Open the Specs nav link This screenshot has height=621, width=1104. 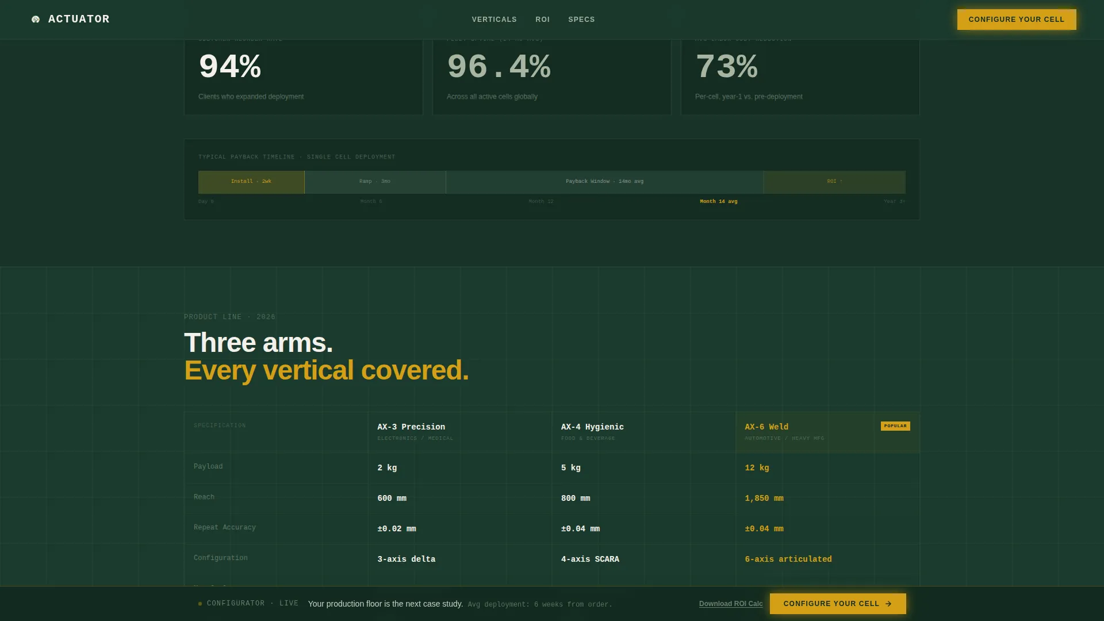(x=582, y=20)
